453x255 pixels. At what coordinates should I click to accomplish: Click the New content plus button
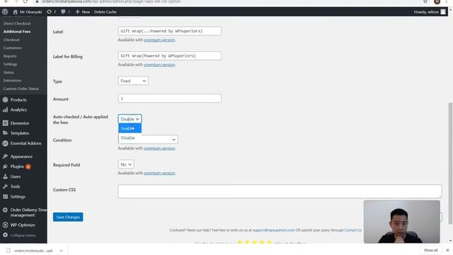click(83, 12)
